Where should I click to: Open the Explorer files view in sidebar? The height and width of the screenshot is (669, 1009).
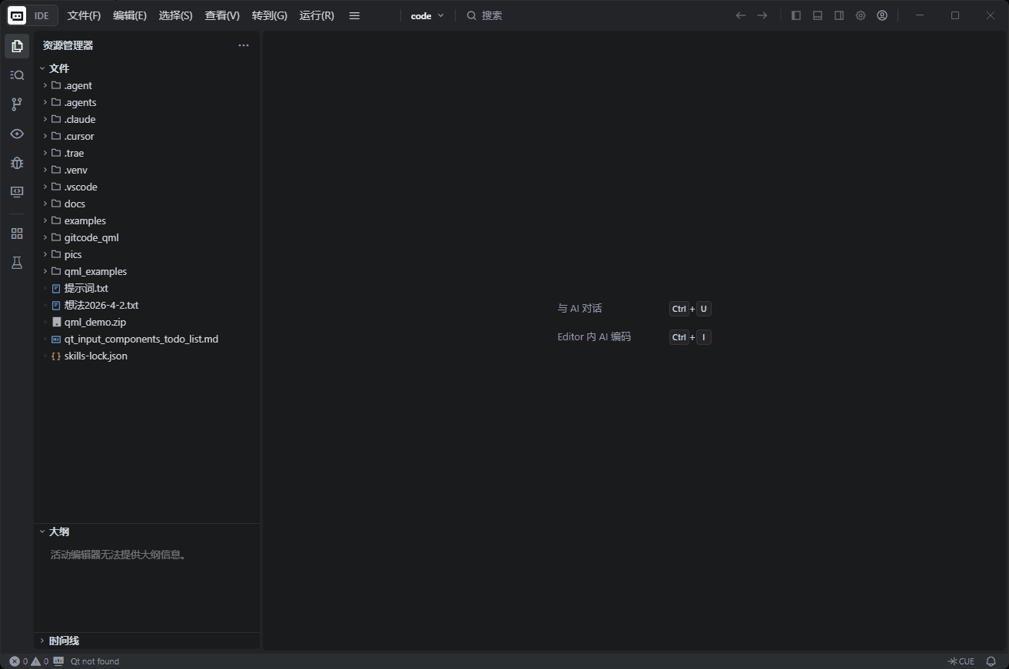coord(17,46)
